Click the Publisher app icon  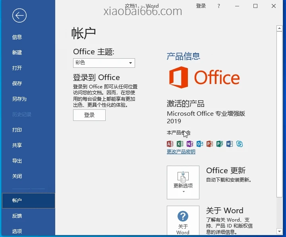pos(220,144)
